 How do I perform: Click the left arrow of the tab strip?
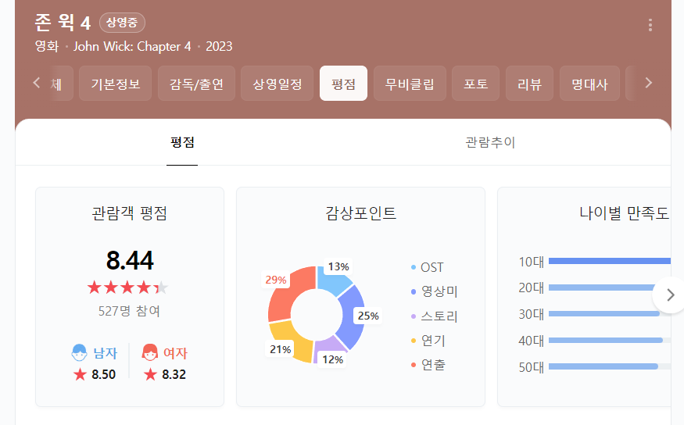coord(37,83)
